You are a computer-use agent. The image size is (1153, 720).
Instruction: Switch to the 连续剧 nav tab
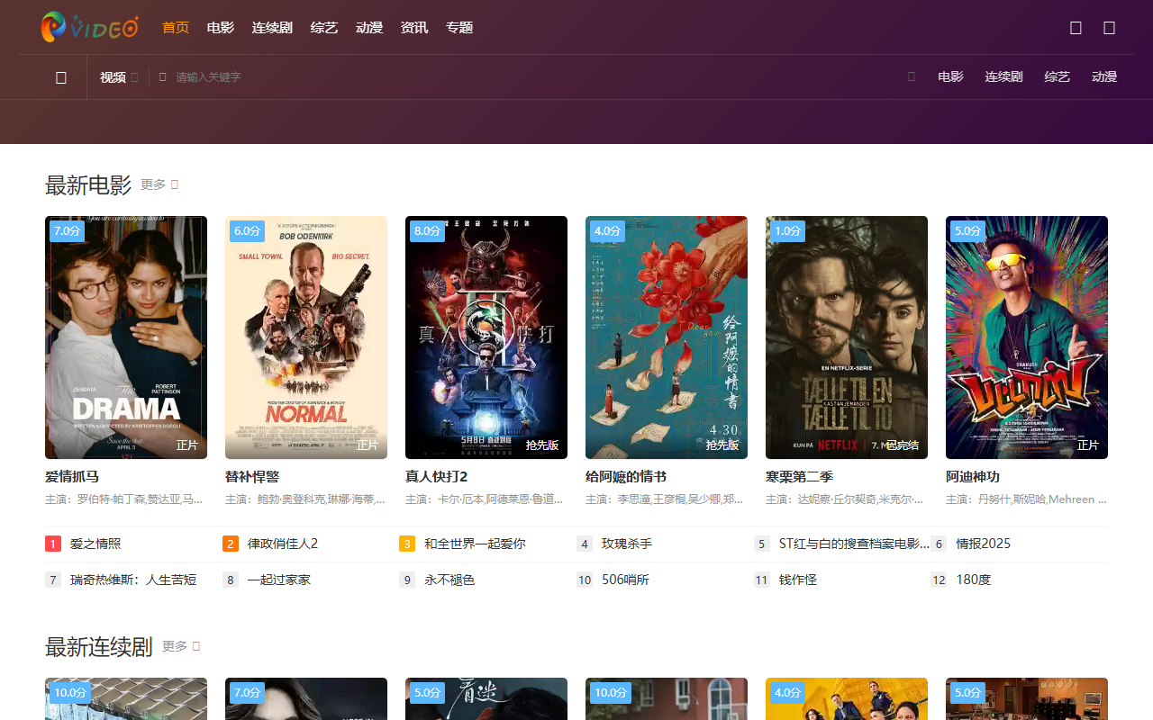click(x=272, y=28)
